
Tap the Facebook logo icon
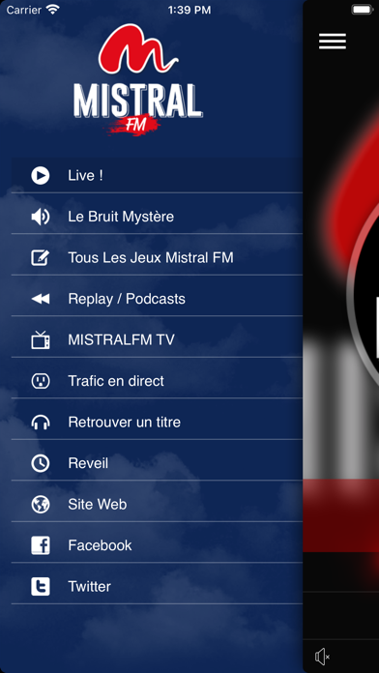click(41, 545)
